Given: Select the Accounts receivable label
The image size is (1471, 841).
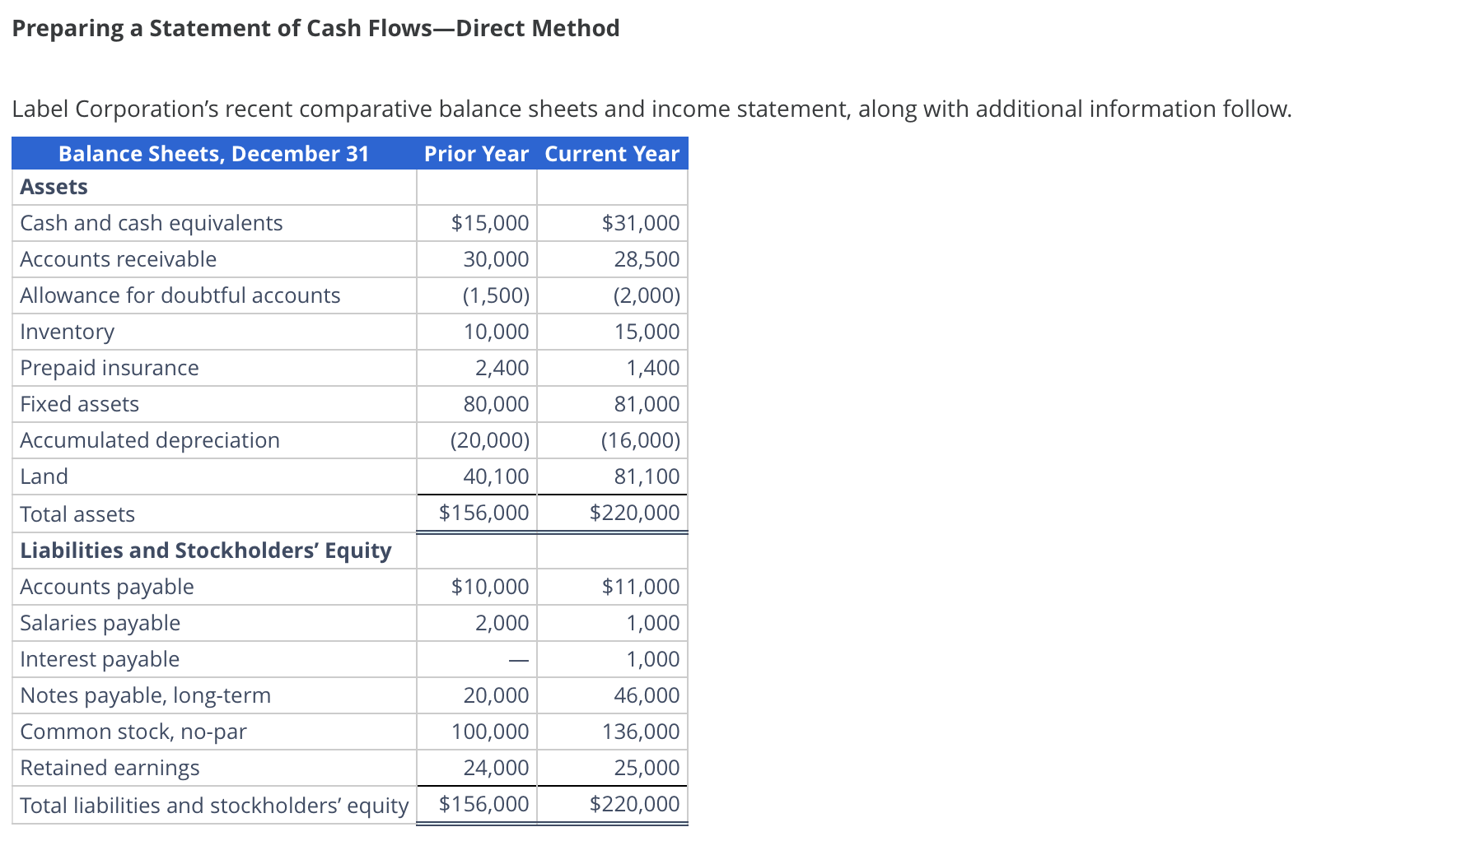Looking at the screenshot, I should 118,258.
